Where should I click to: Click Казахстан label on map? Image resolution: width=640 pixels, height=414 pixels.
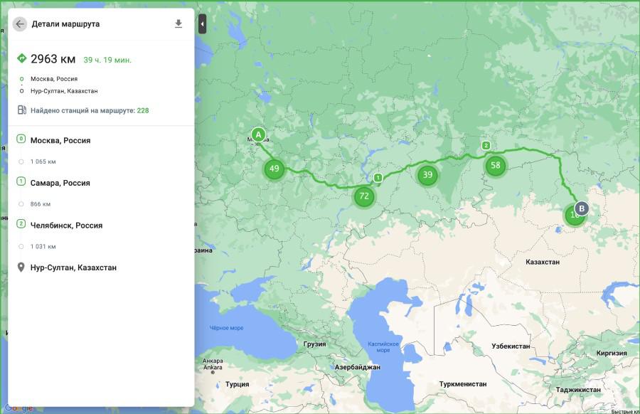point(543,262)
